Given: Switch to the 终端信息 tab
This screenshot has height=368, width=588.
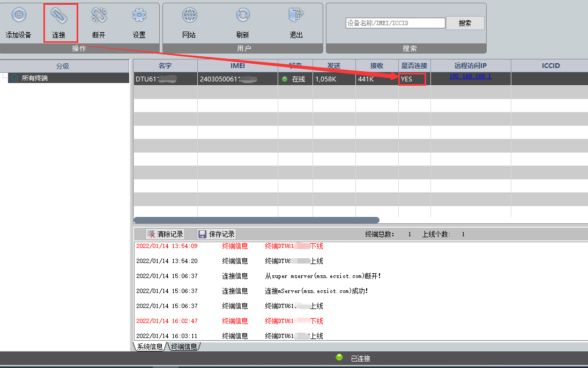Looking at the screenshot, I should pyautogui.click(x=184, y=347).
